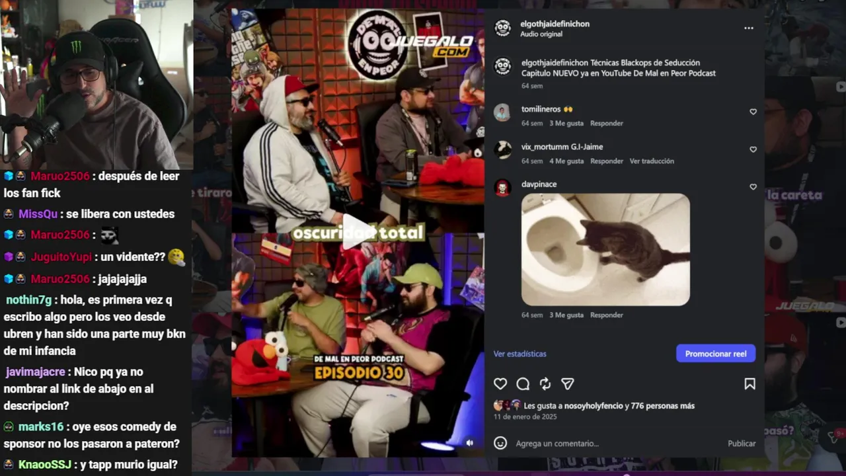Unmute the reel audio speaker icon
This screenshot has width=846, height=476.
[470, 443]
